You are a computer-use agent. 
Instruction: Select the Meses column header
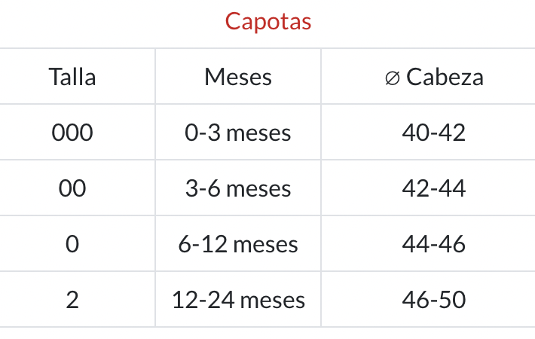click(238, 77)
